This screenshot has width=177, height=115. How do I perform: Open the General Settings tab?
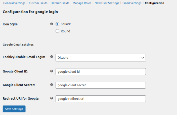pos(14,3)
